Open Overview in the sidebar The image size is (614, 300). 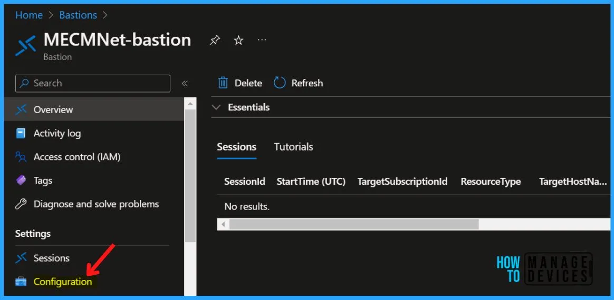click(94, 110)
